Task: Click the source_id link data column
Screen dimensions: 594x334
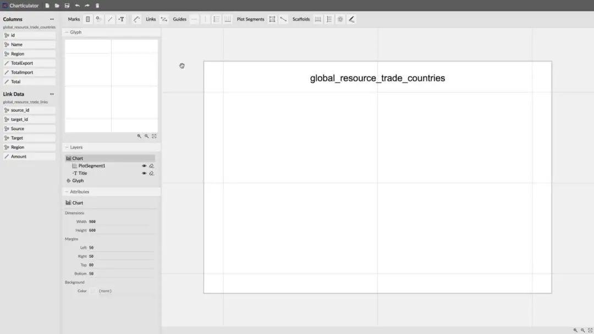Action: pos(29,110)
